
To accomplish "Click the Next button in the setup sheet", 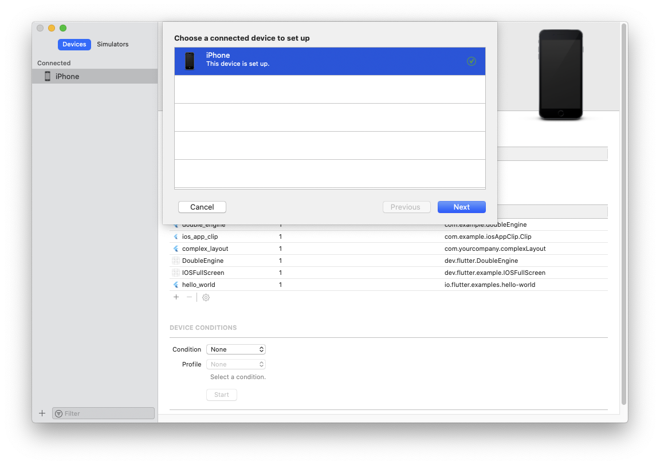I will (x=461, y=207).
